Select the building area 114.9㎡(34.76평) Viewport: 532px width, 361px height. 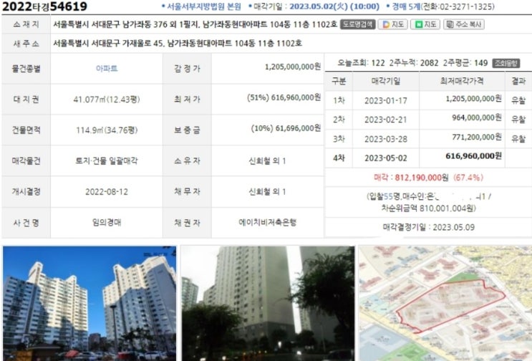(x=107, y=130)
